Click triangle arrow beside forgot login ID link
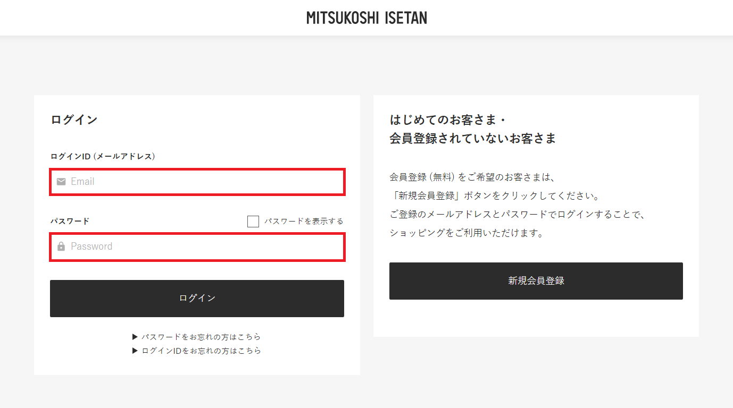Image resolution: width=733 pixels, height=408 pixels. (x=135, y=351)
